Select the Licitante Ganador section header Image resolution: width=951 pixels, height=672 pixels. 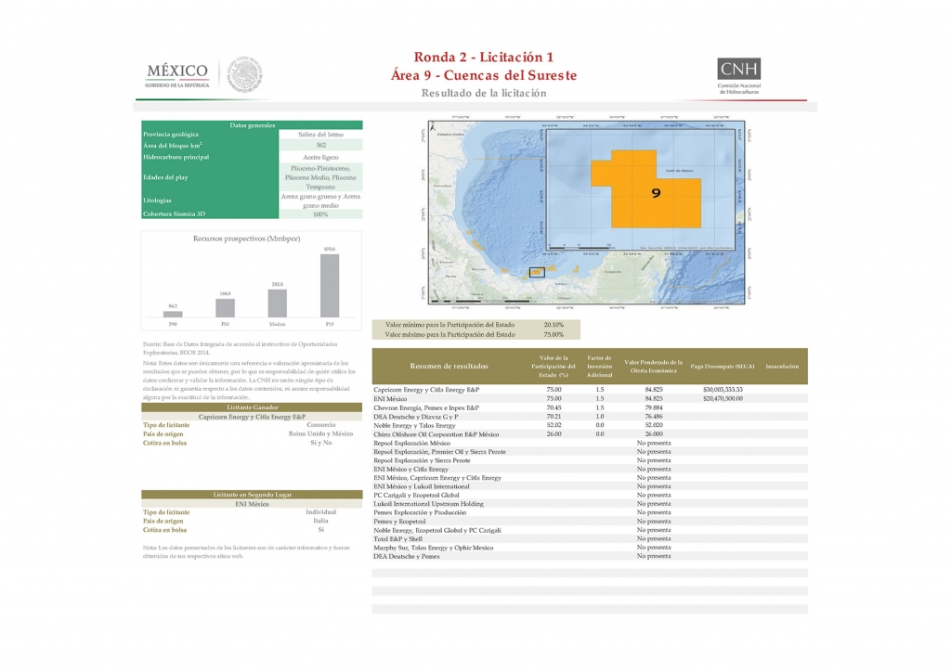point(252,407)
